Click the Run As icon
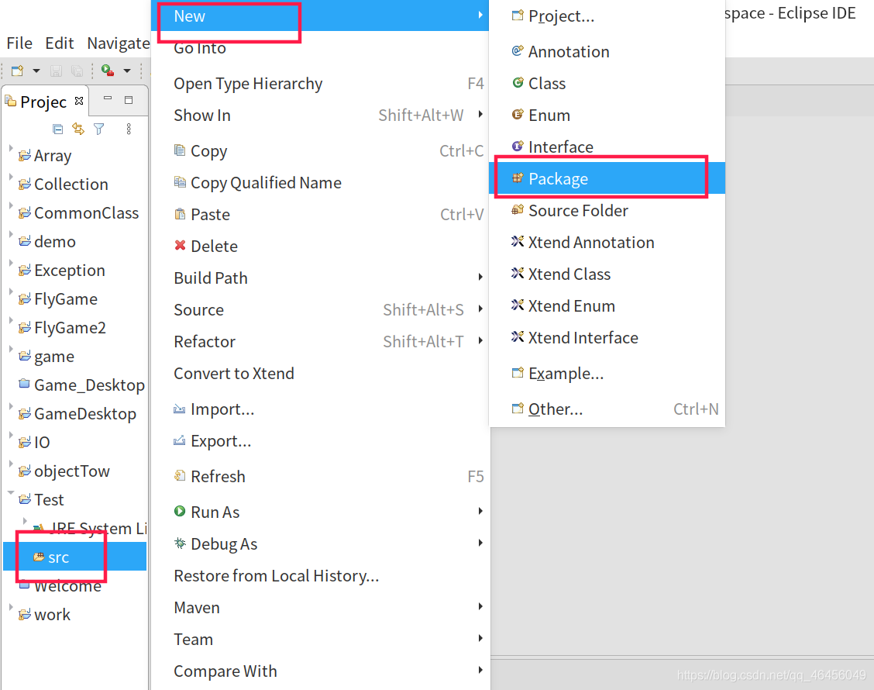Image resolution: width=874 pixels, height=690 pixels. coord(180,511)
